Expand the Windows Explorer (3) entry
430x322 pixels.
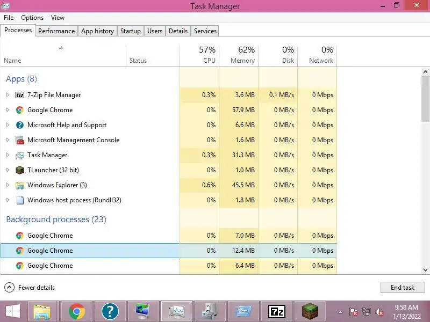pos(8,185)
